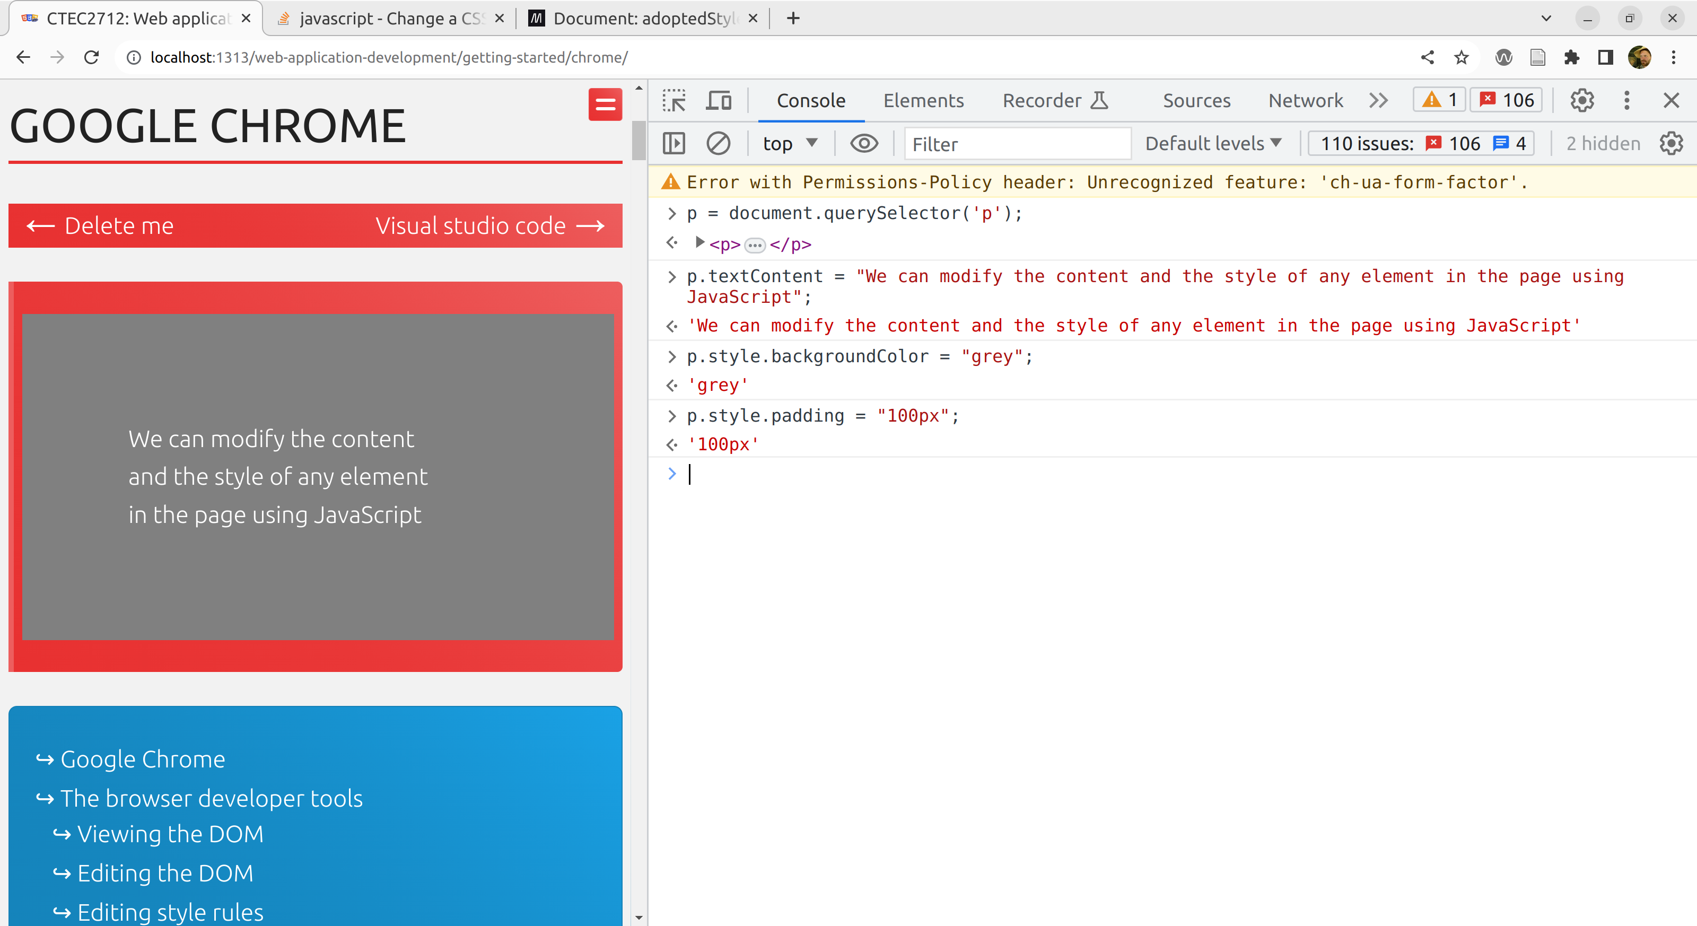Switch to the Console tab
1697x926 pixels.
point(811,101)
